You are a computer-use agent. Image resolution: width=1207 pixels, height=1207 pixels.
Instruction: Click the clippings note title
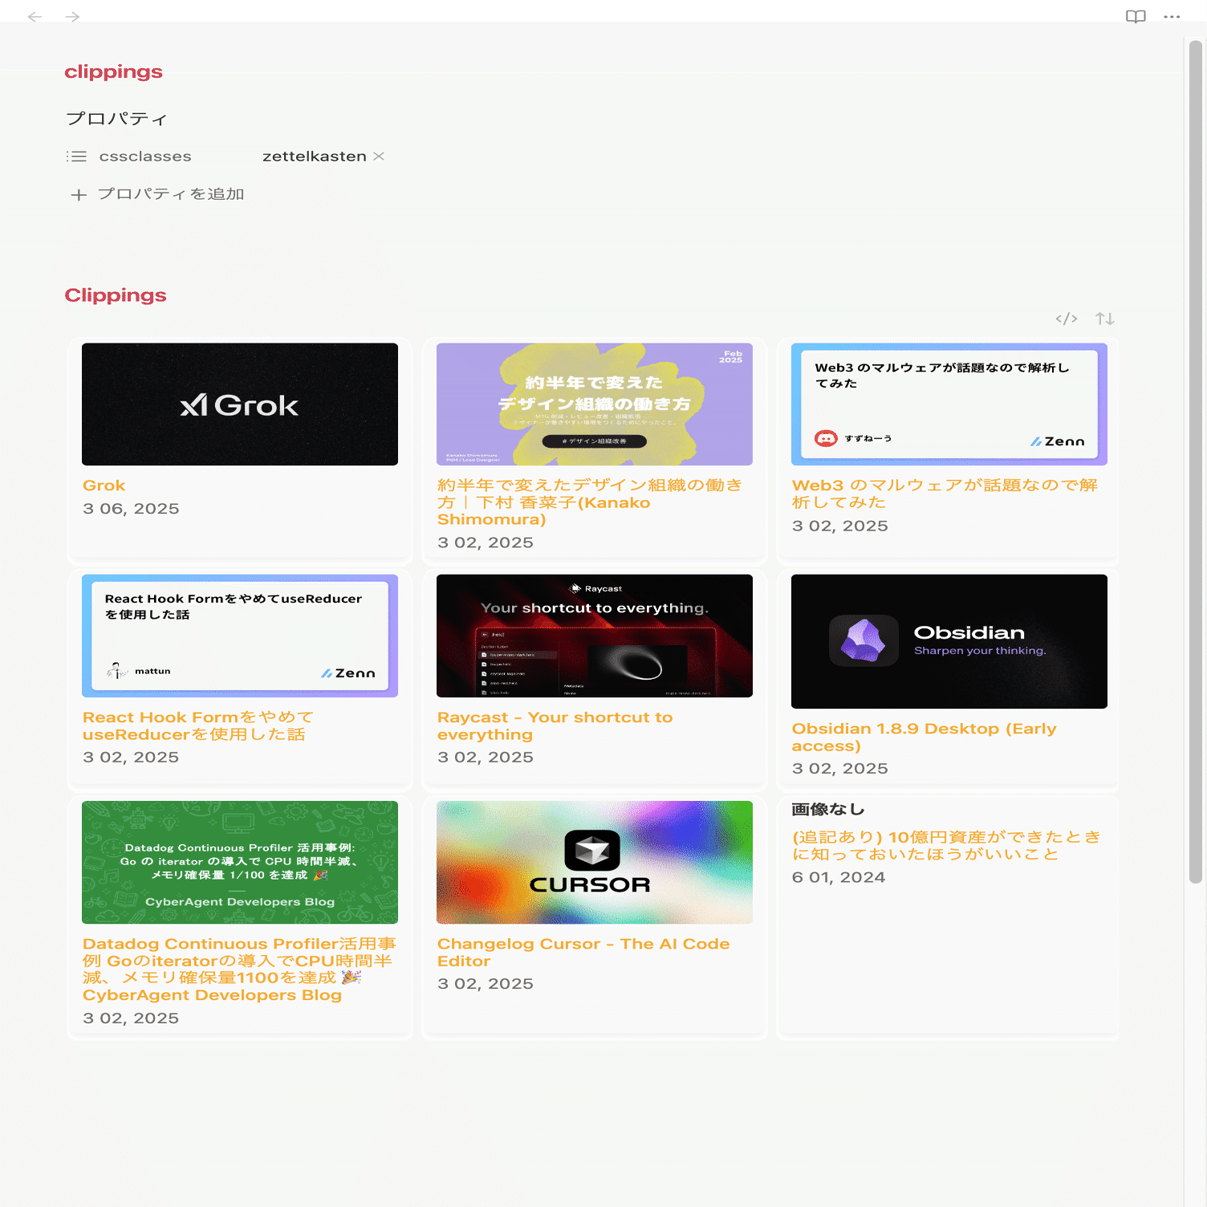click(x=114, y=72)
